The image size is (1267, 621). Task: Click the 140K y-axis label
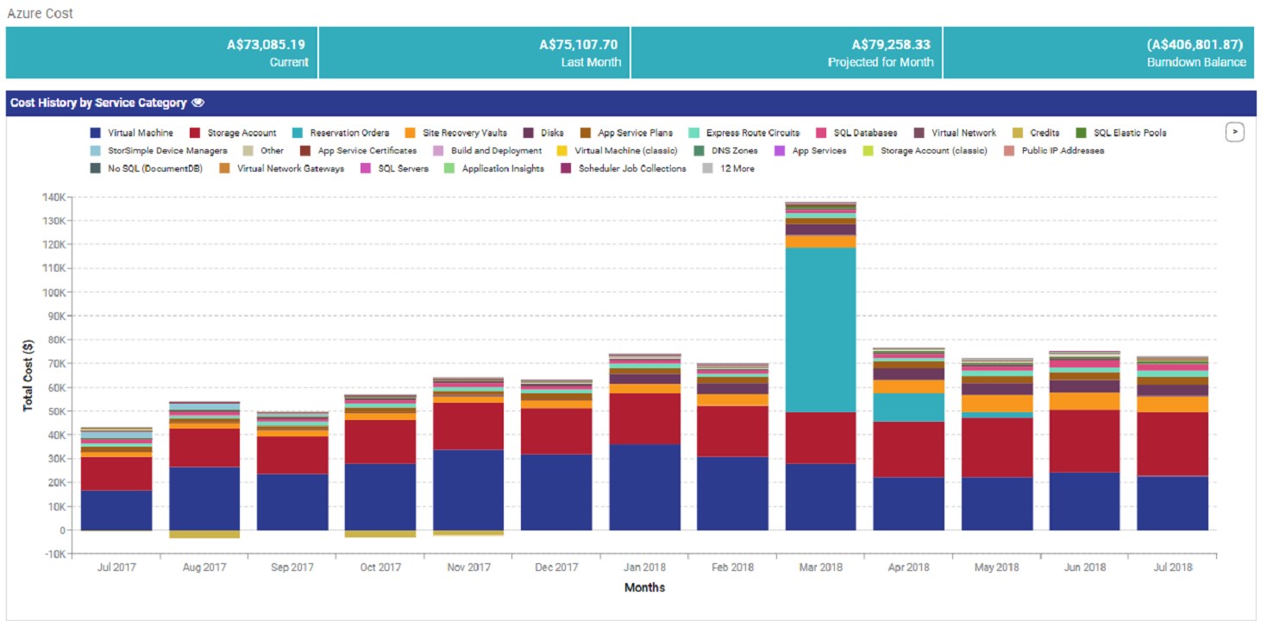tap(53, 197)
